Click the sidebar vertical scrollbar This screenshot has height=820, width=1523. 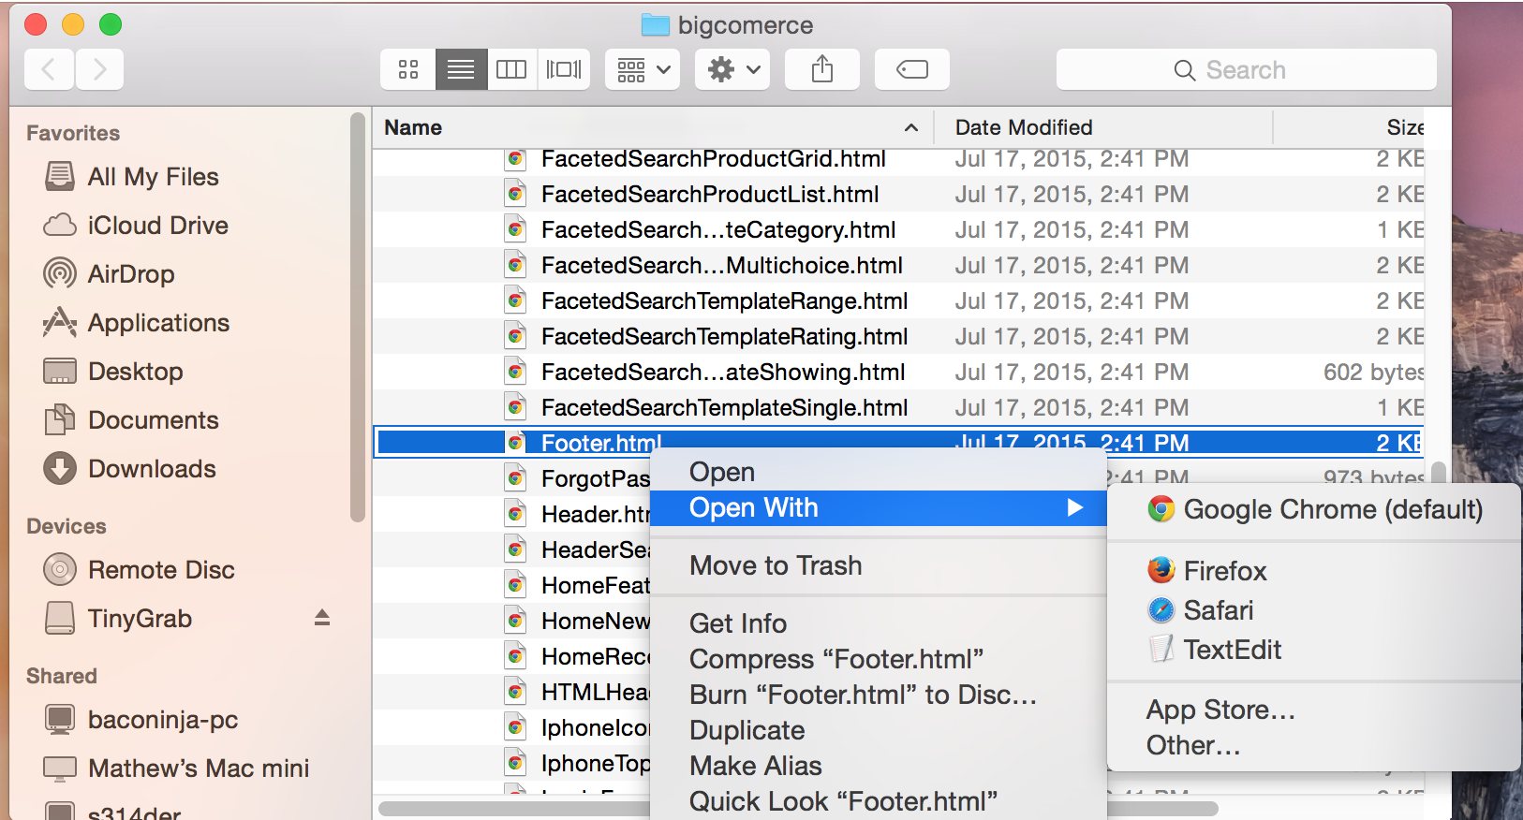pos(357,317)
